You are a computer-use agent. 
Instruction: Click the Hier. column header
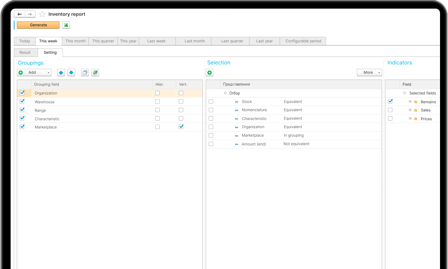(164, 84)
